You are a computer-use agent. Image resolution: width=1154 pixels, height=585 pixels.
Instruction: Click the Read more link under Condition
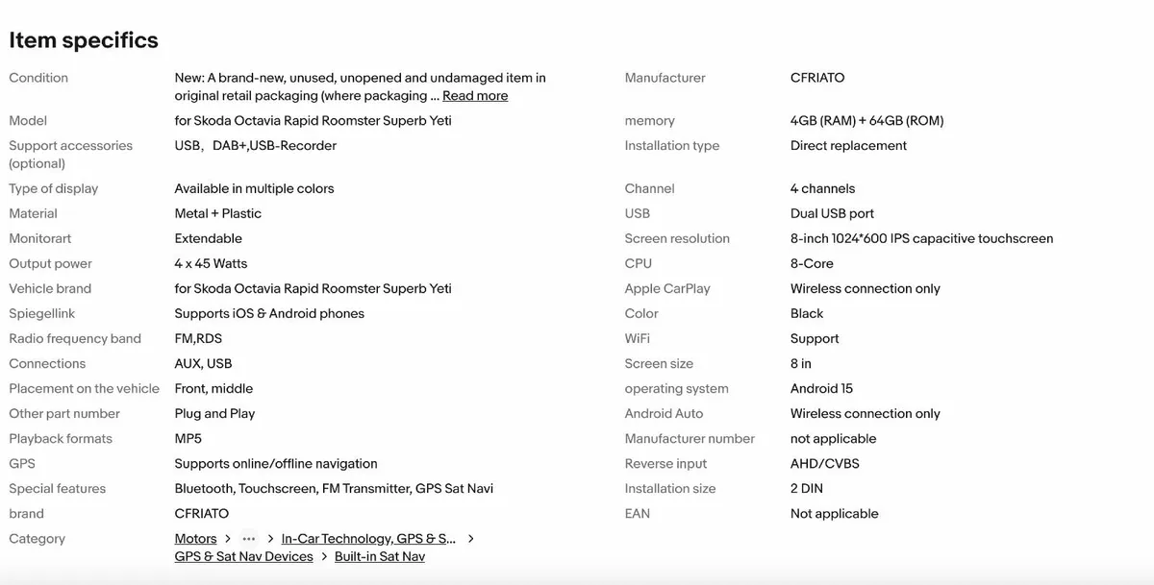pyautogui.click(x=475, y=96)
